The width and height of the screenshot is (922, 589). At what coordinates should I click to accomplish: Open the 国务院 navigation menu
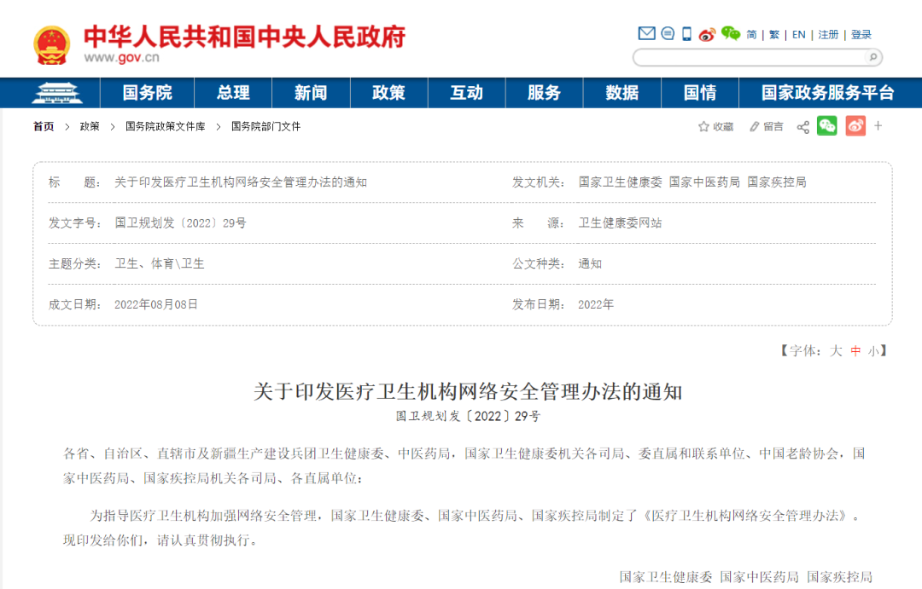147,93
